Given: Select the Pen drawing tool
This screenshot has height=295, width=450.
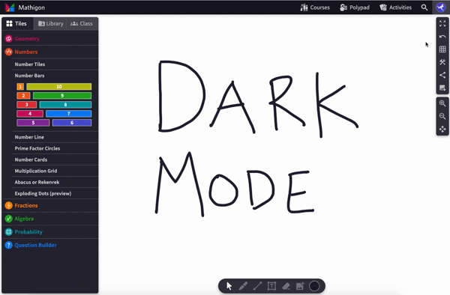Looking at the screenshot, I should click(x=243, y=286).
